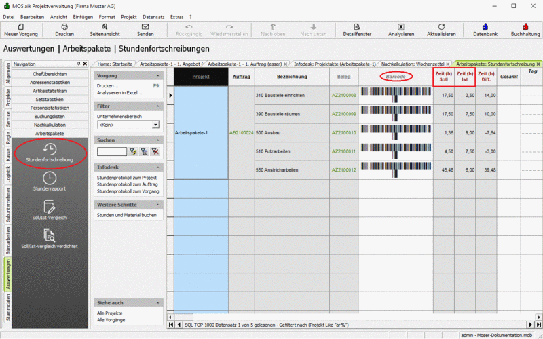Click Analysieren in Excel link

coord(119,93)
